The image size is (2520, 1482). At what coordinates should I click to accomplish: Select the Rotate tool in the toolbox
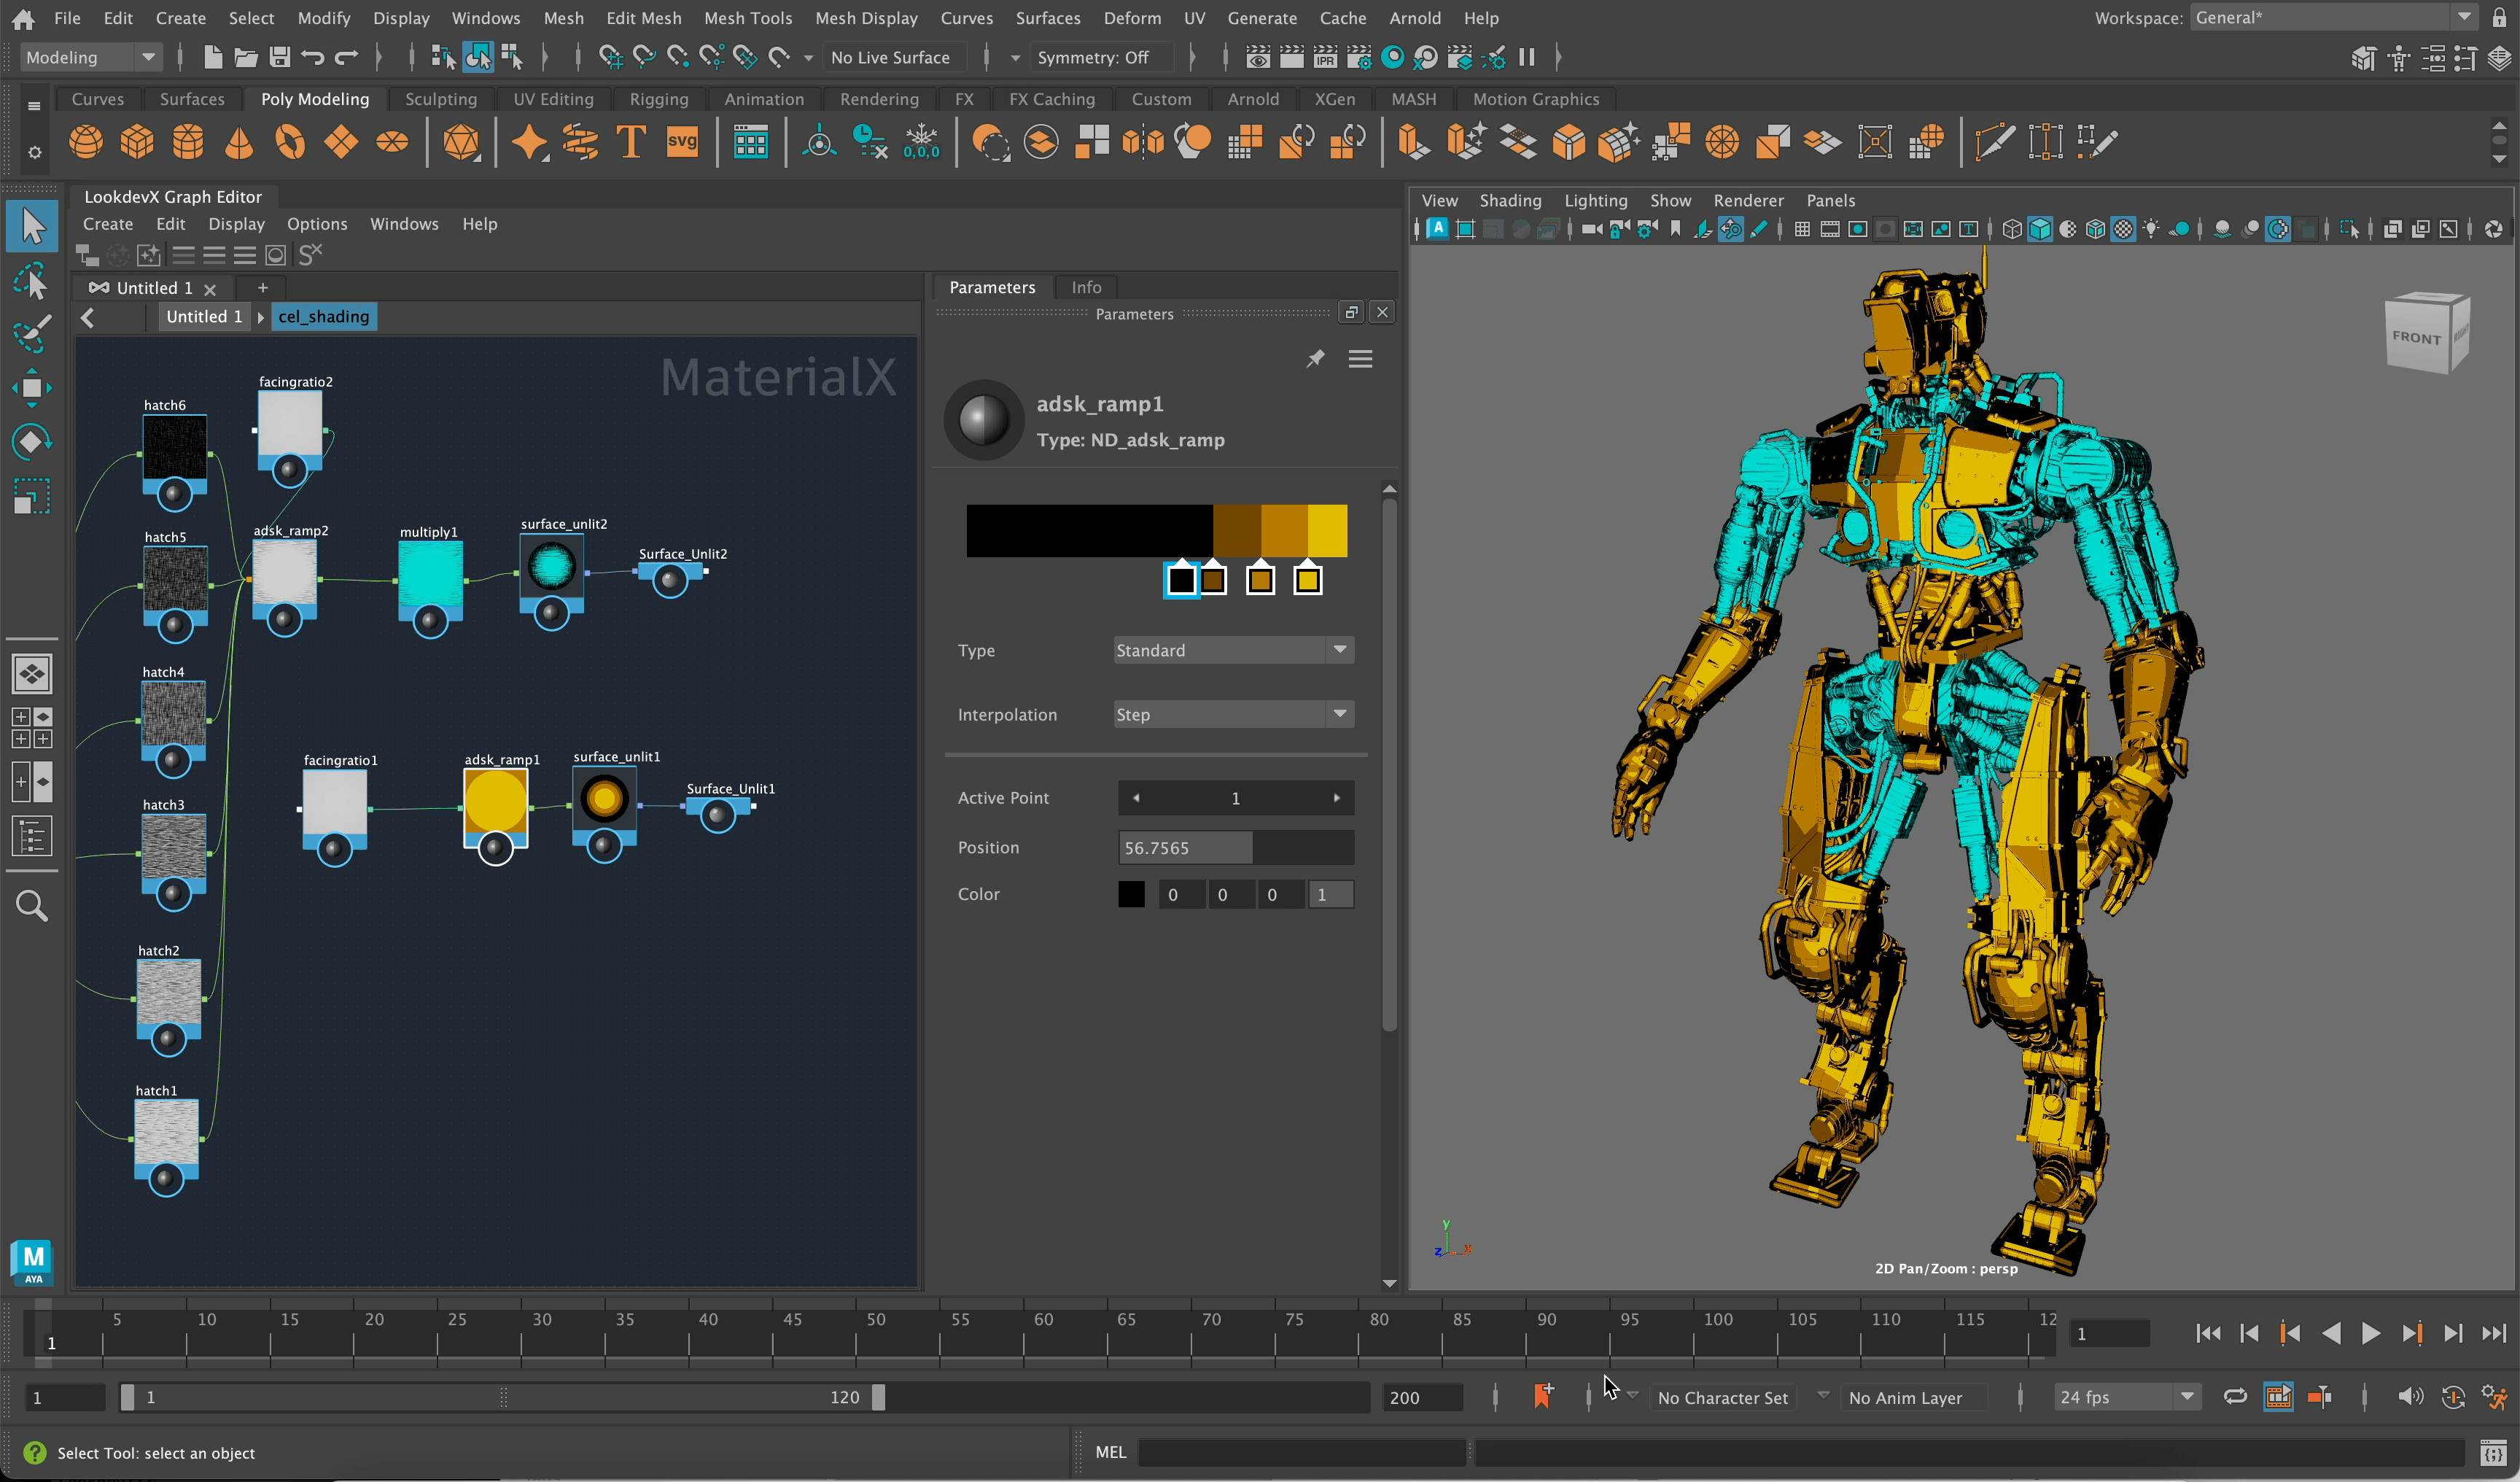(x=31, y=442)
